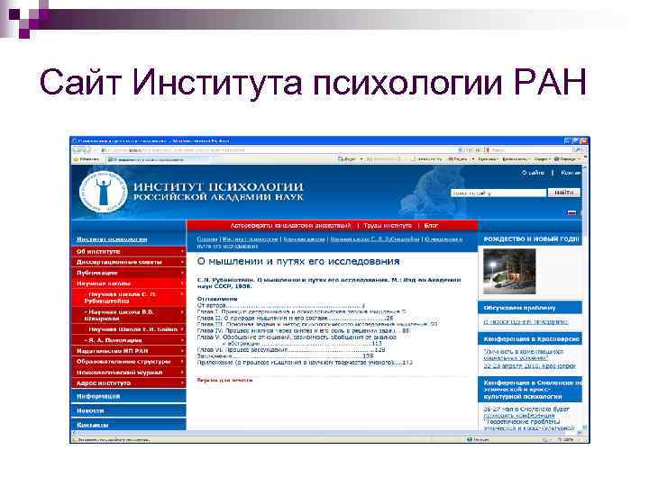Click the browser back/forward navigation buttons
Image resolution: width=649 pixels, height=486 pixels.
point(82,150)
